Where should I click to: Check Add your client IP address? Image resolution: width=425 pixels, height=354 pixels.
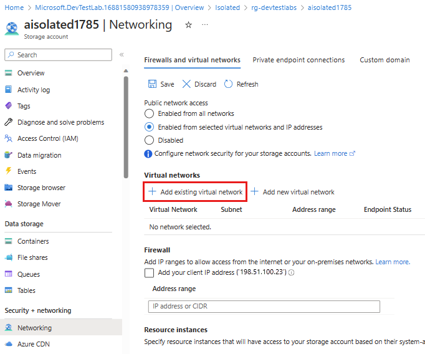(149, 273)
